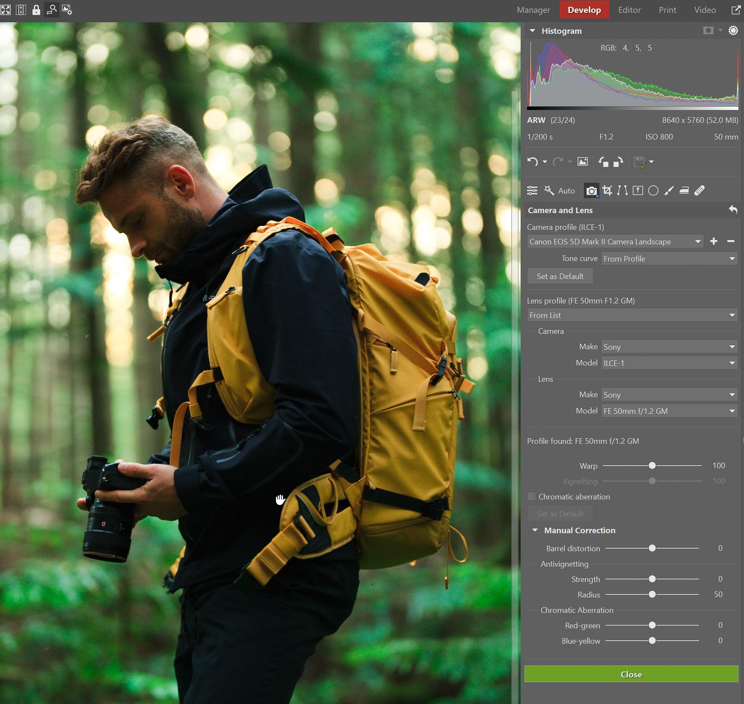Click the Set as Default button

[x=560, y=276]
